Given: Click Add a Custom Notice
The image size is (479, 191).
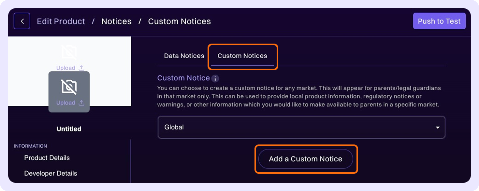Looking at the screenshot, I should pyautogui.click(x=306, y=159).
